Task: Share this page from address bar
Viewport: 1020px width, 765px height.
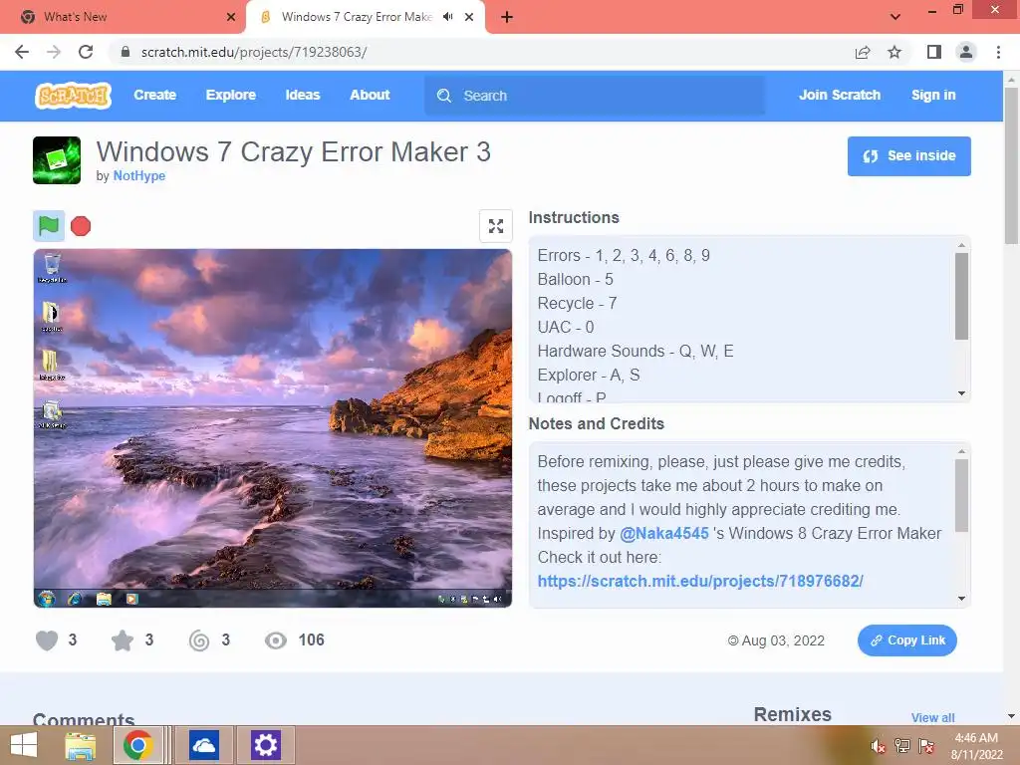Action: click(x=863, y=52)
